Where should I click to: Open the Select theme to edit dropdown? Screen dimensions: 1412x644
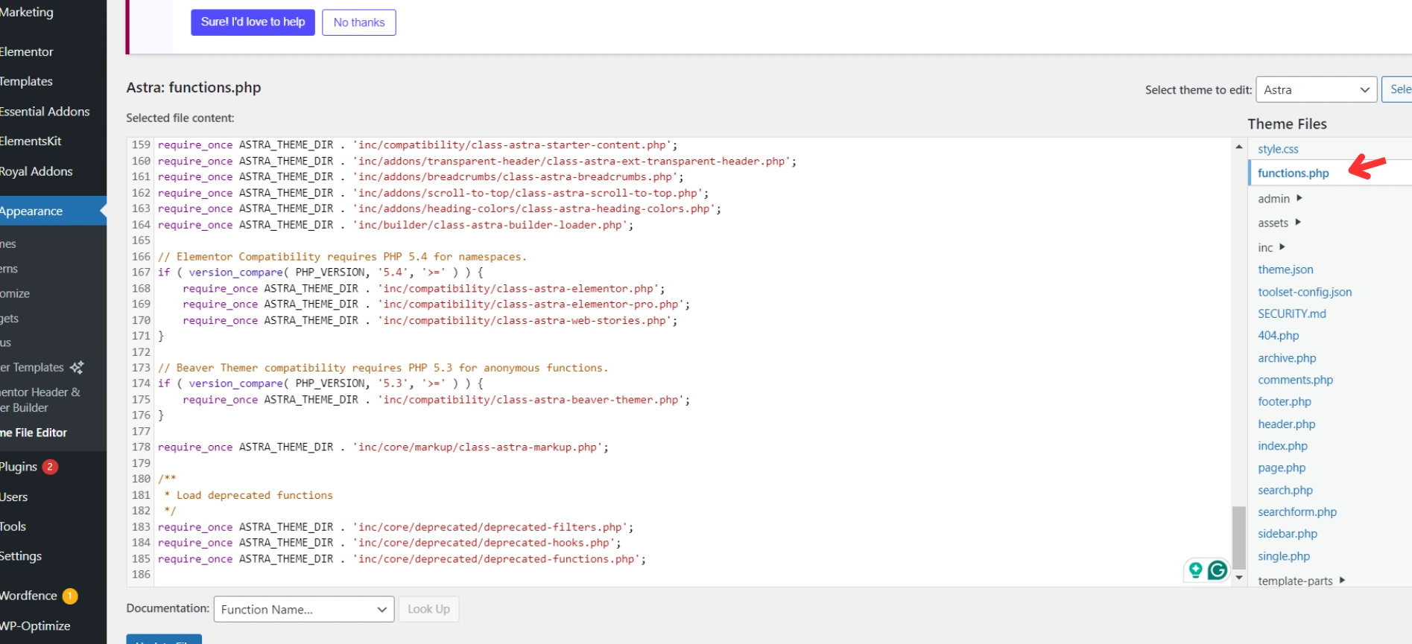coord(1316,89)
